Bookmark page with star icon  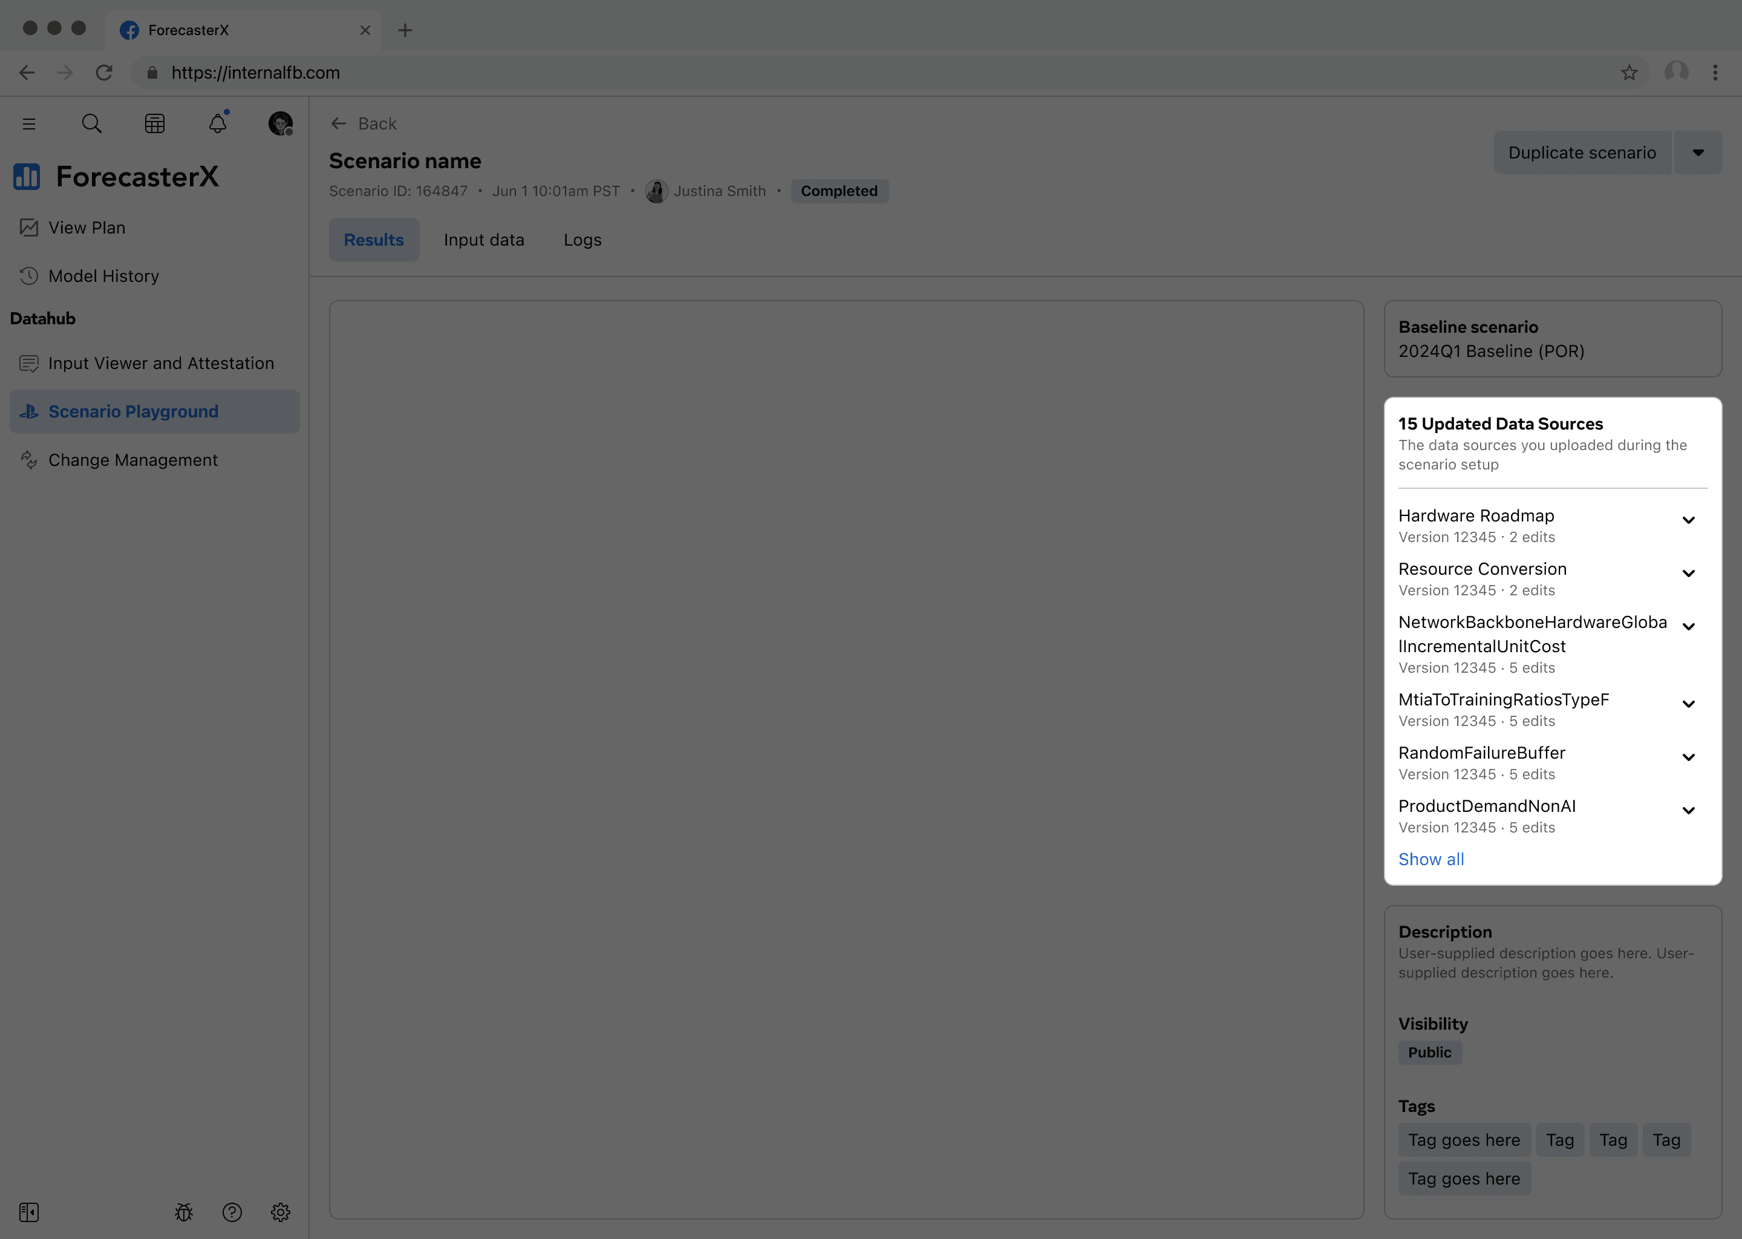point(1629,73)
